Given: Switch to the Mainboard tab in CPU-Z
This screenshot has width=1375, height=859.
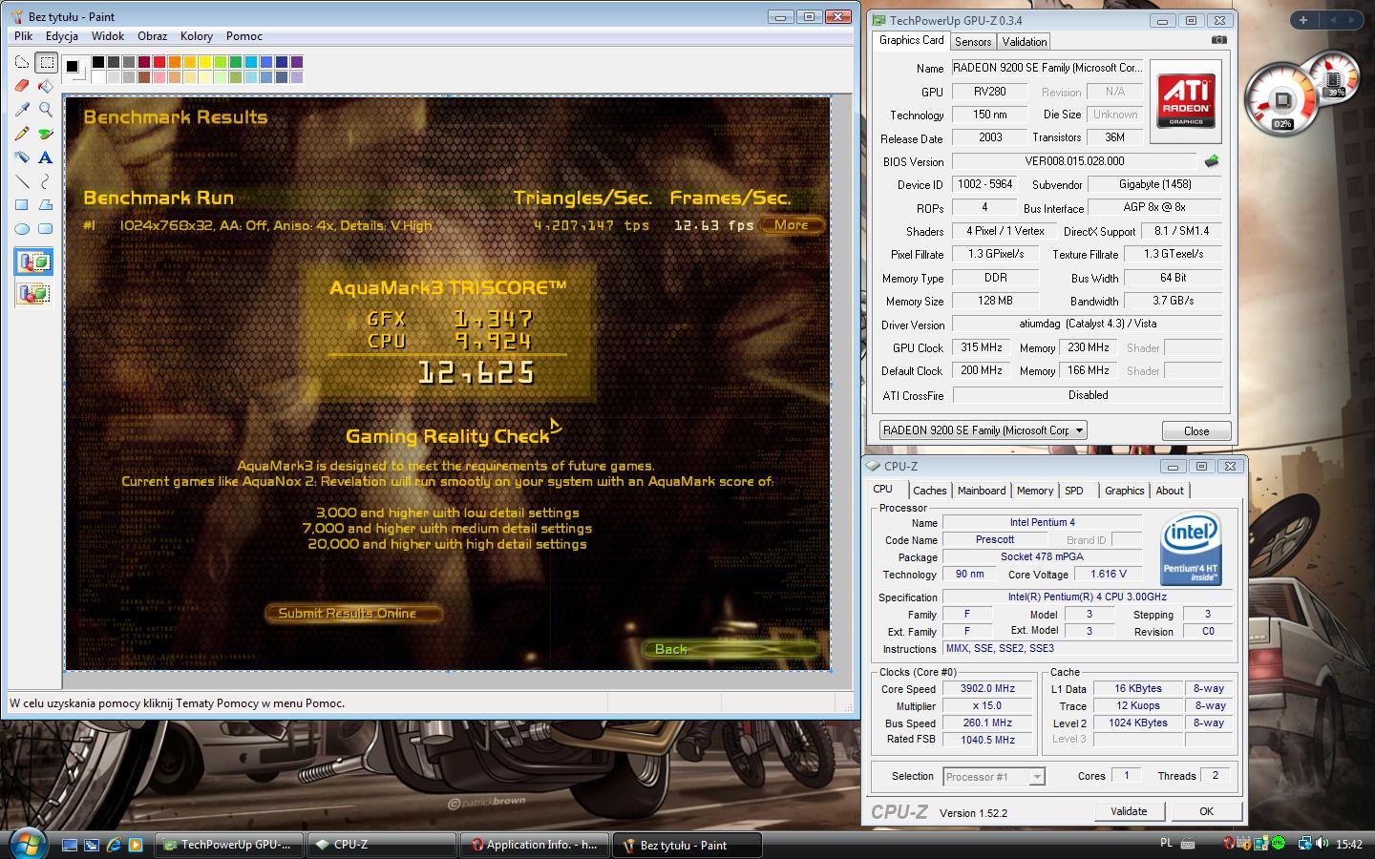Looking at the screenshot, I should 982,491.
